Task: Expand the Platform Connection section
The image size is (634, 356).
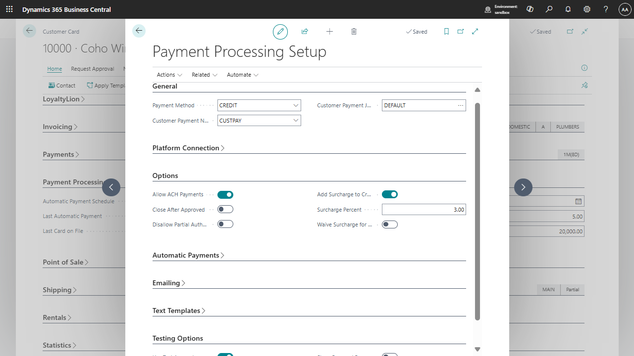Action: click(x=188, y=147)
